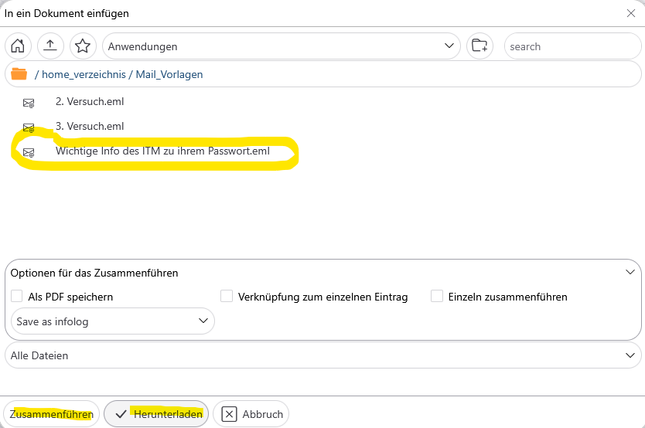The image size is (645, 428).
Task: Collapse Optionen für das Zusammenführen section
Action: click(x=631, y=272)
